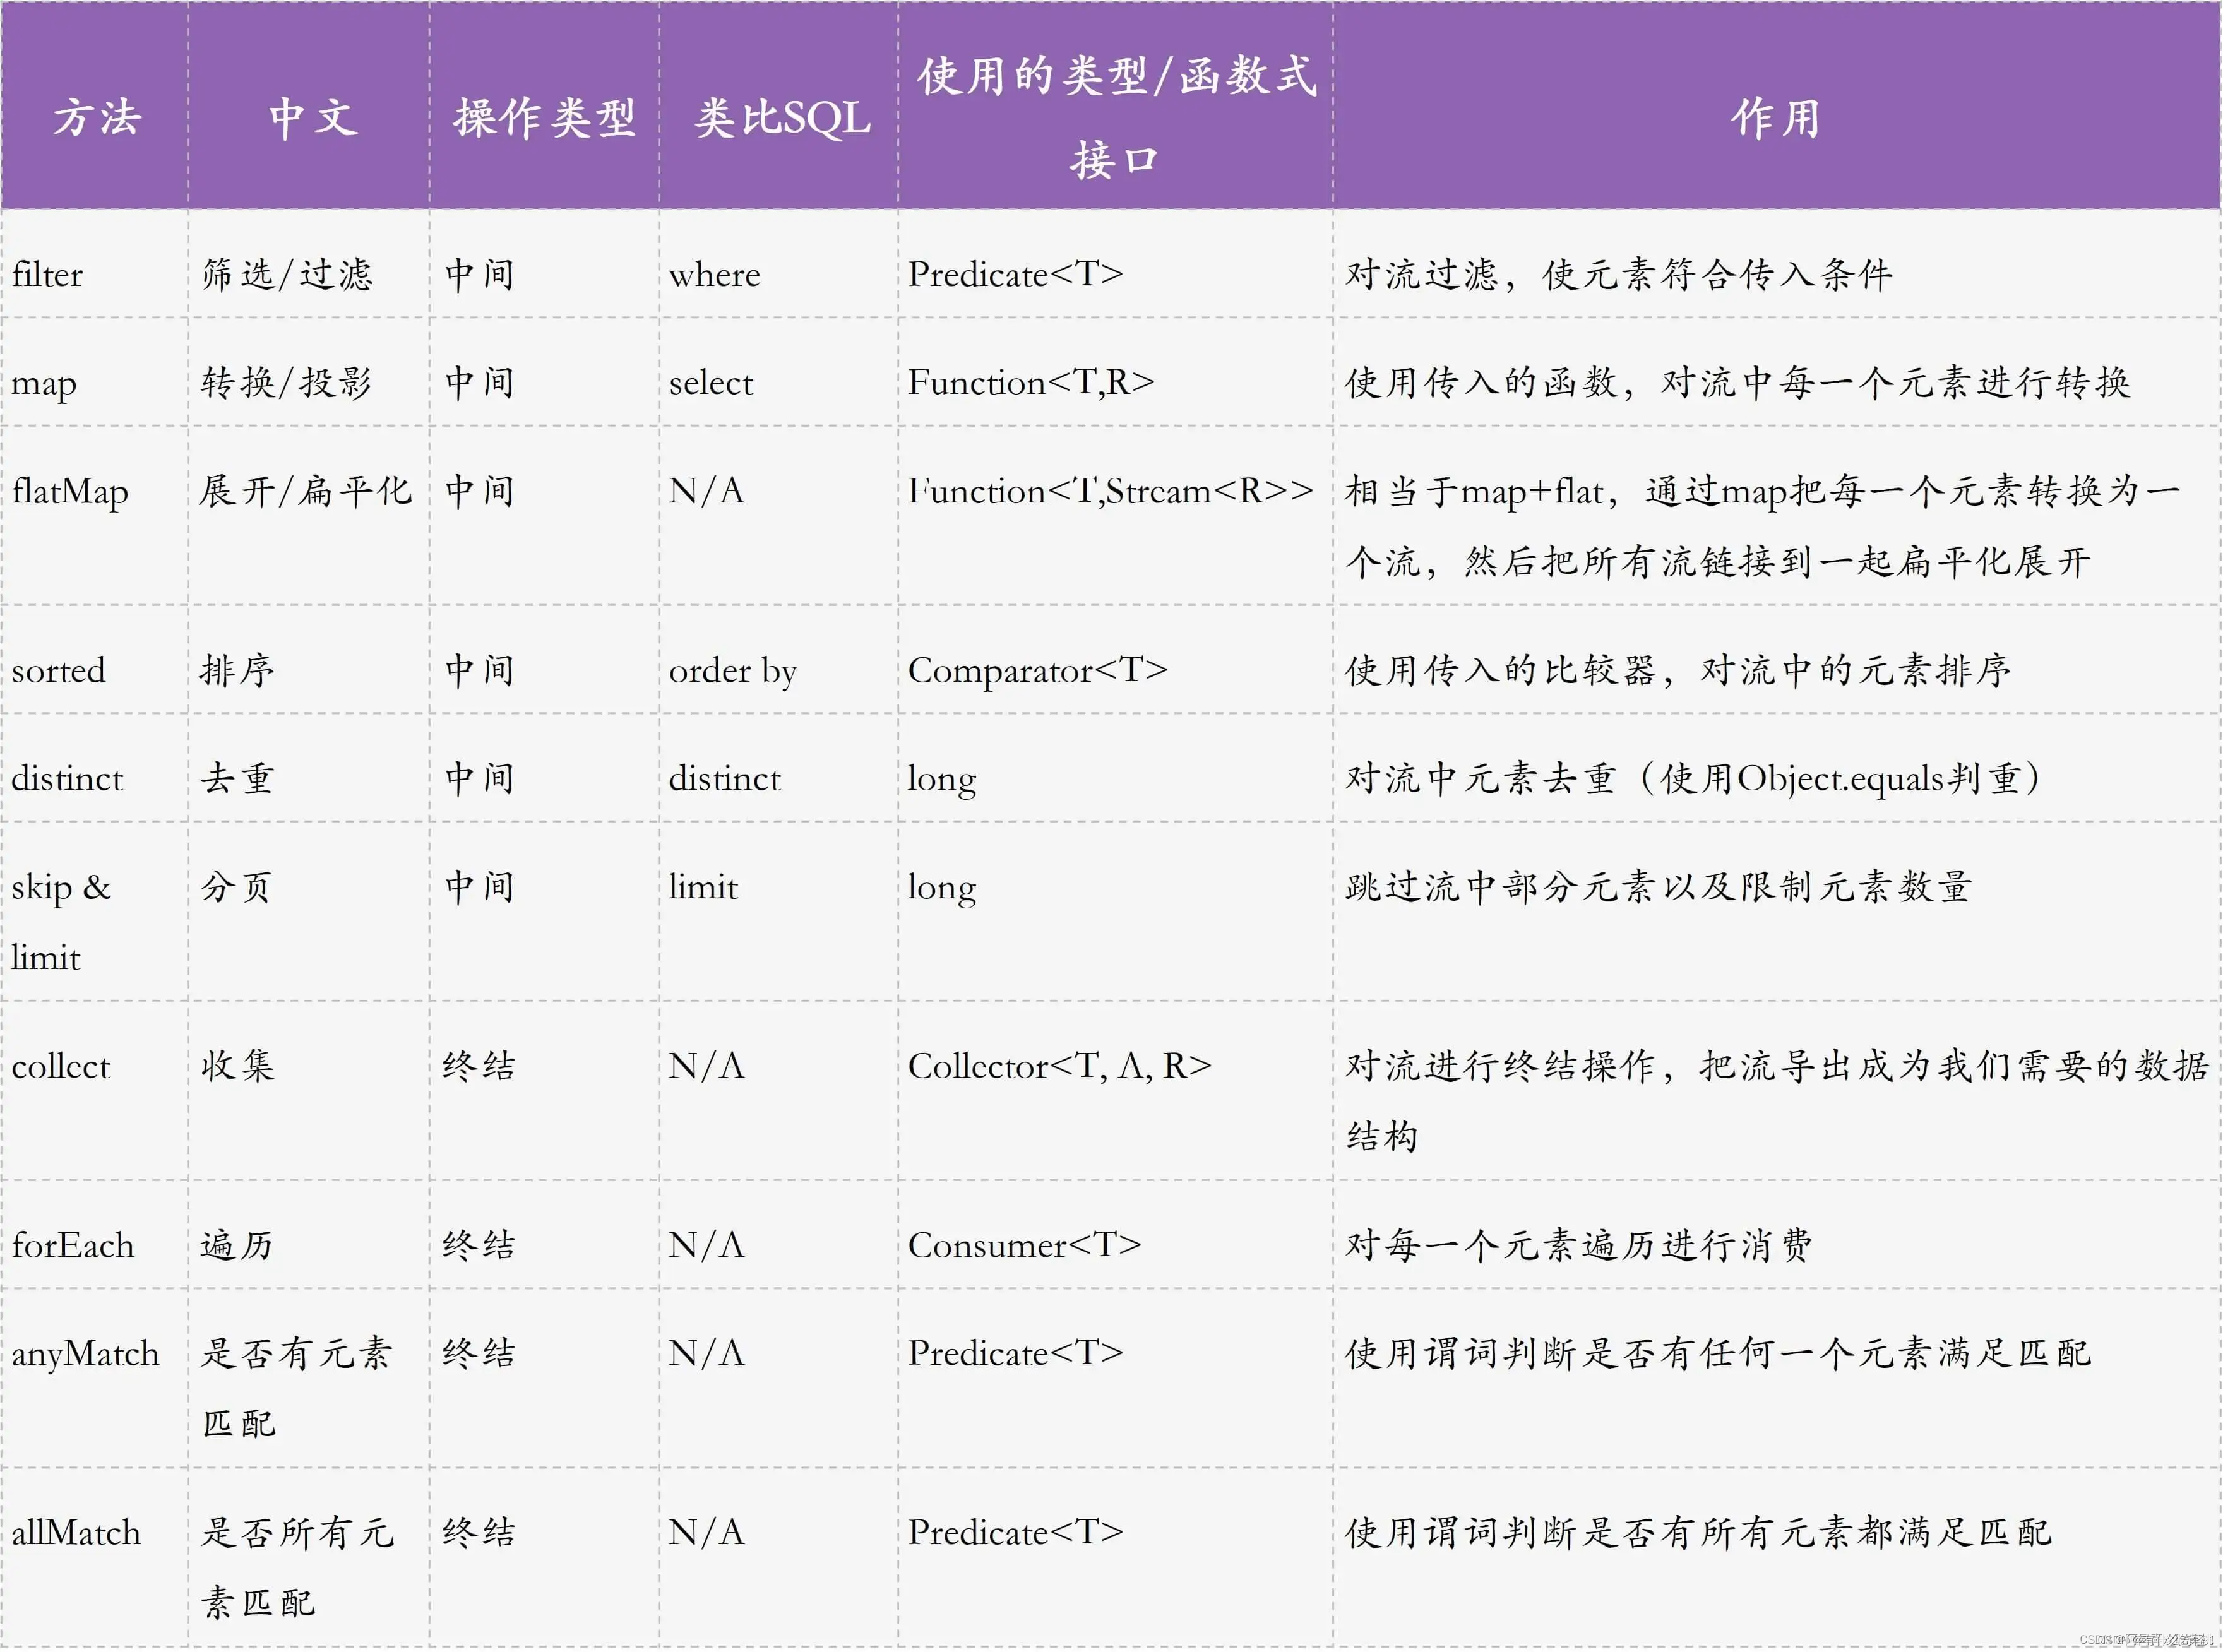Click the 'where' SQL analogy cell

click(x=714, y=274)
